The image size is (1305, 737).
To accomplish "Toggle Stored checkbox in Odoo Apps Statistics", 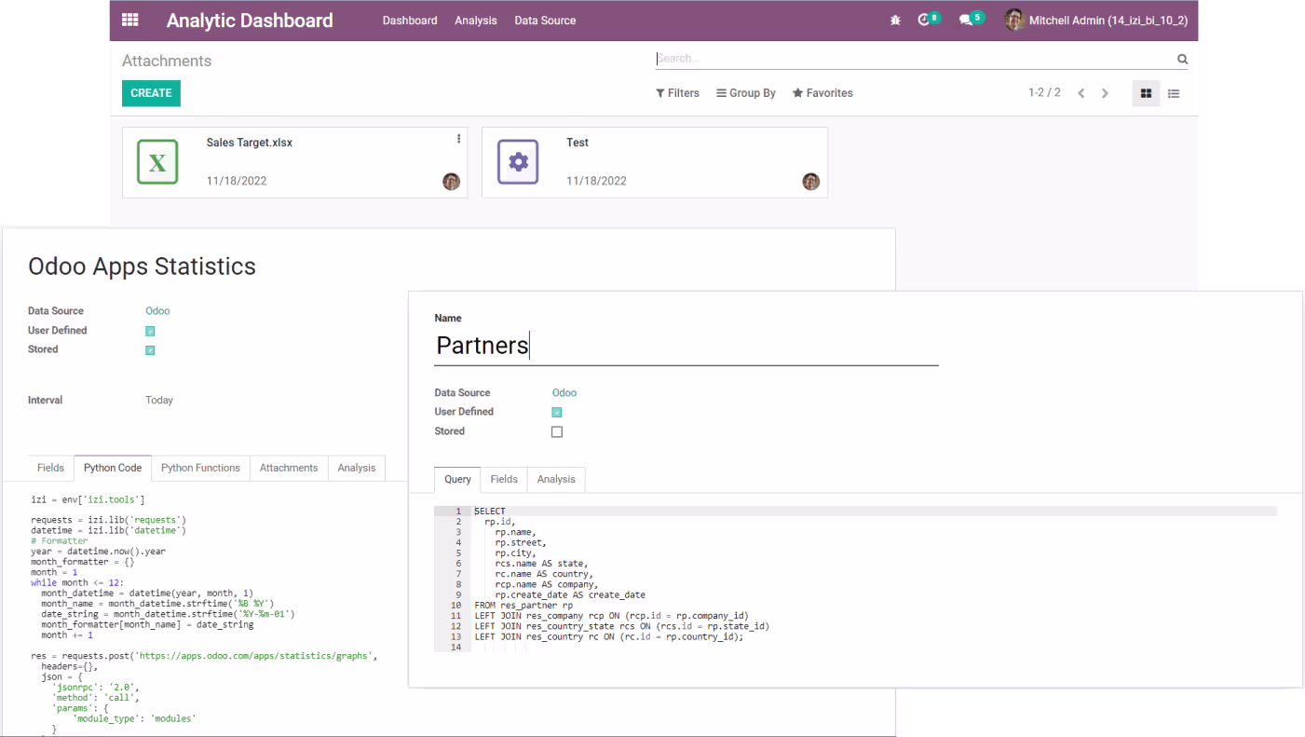I will [x=150, y=350].
